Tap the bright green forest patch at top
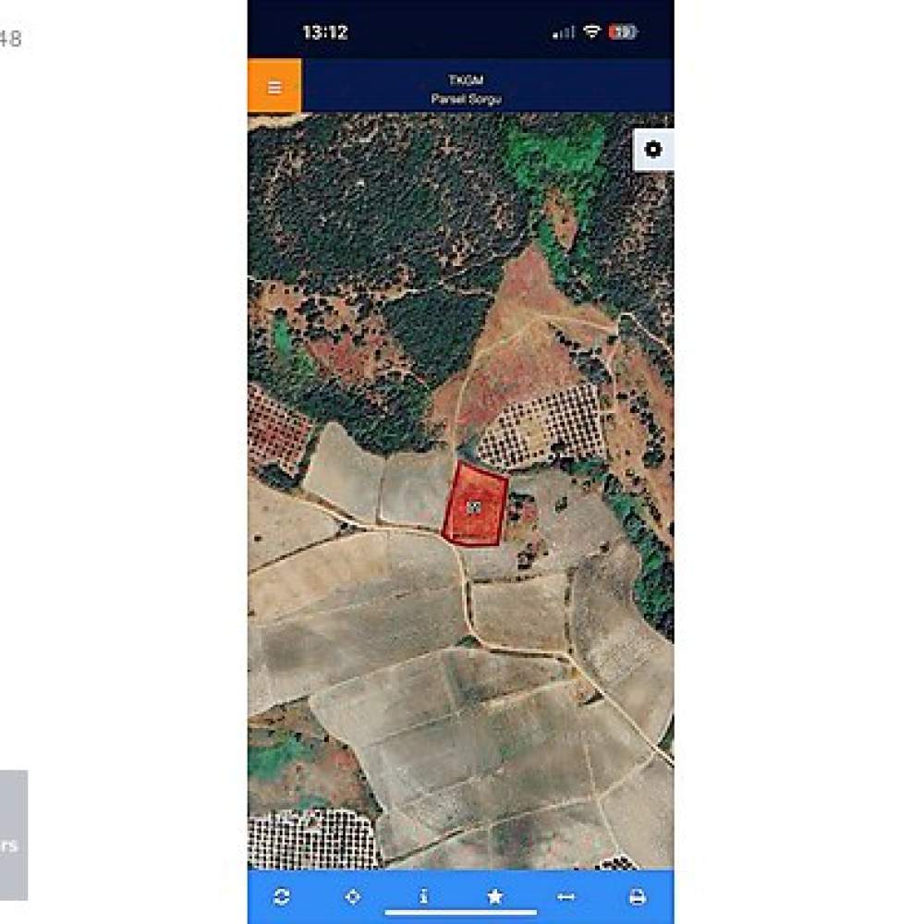Viewport: 924px width, 924px height. [553, 159]
